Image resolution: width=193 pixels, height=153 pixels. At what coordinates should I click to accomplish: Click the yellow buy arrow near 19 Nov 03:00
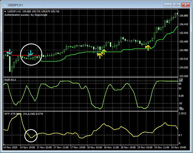click(148, 48)
